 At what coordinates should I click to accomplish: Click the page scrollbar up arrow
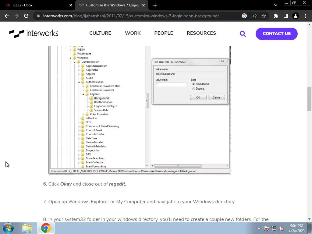coord(310,24)
